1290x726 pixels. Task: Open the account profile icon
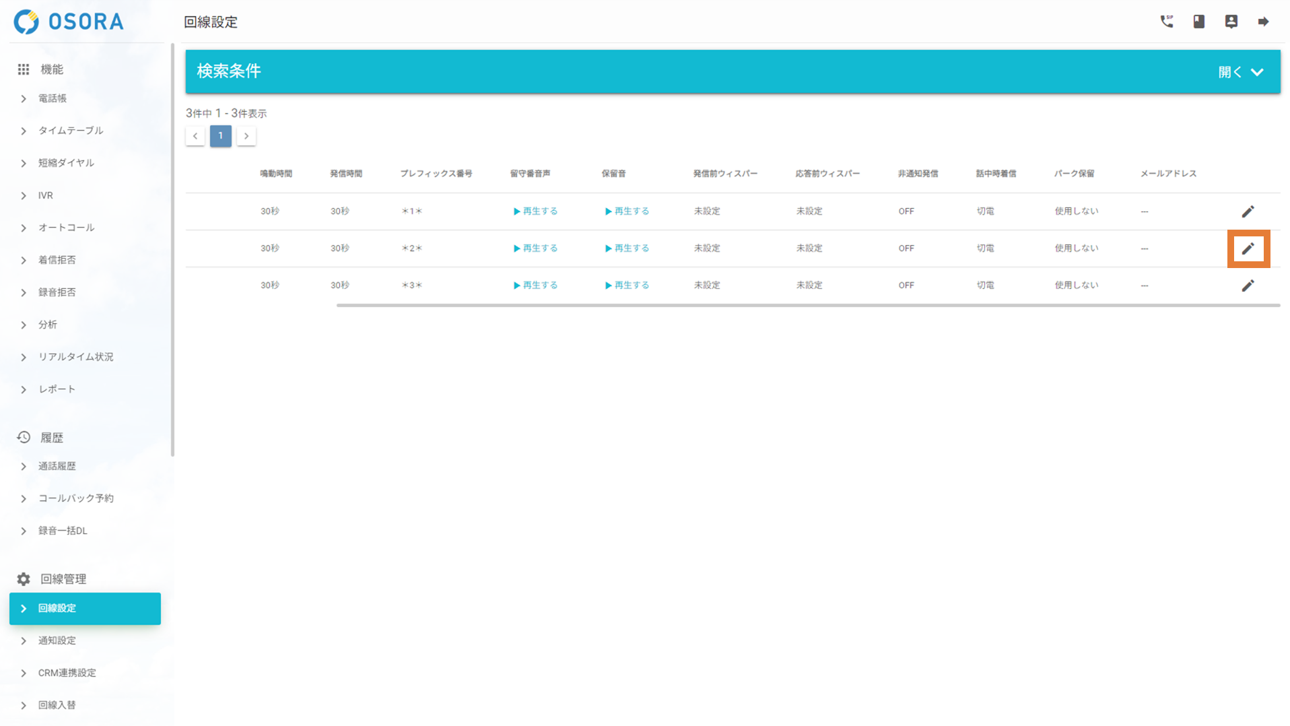point(1231,22)
